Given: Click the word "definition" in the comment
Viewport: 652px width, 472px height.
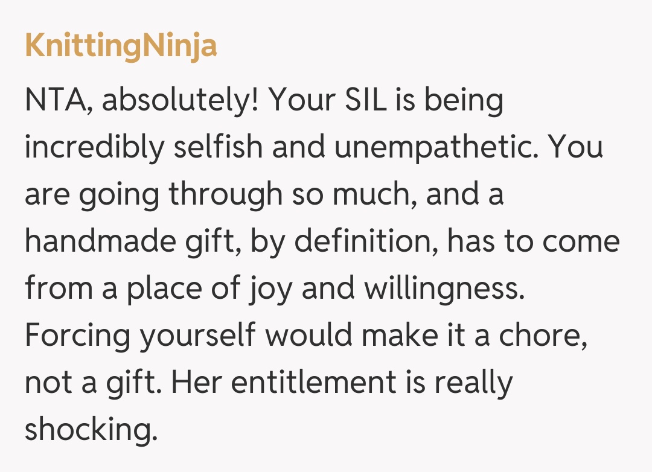Looking at the screenshot, I should pos(365,241).
